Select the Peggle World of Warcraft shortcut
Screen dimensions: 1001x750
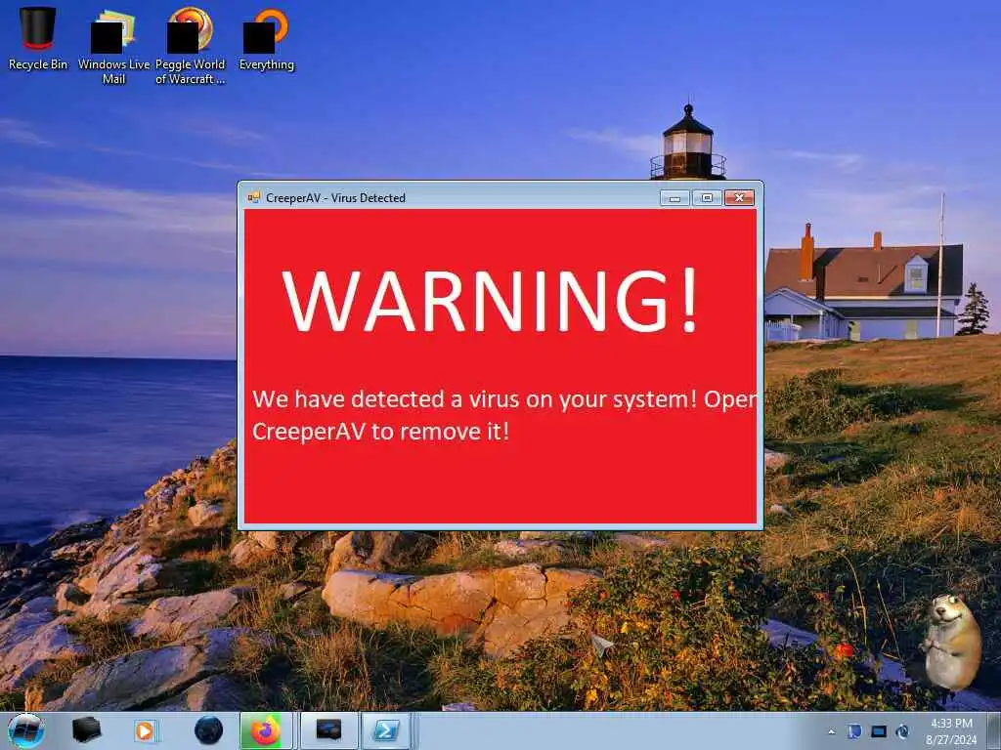(x=191, y=46)
